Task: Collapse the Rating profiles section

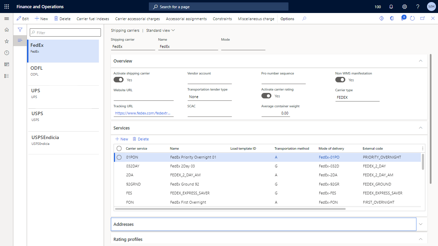Action: [x=421, y=239]
